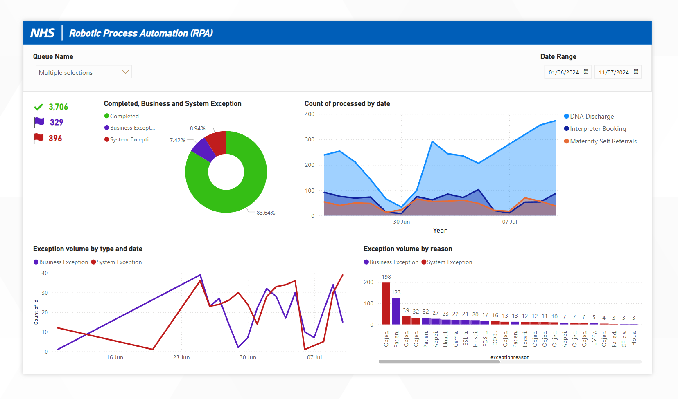
Task: Click the 'Count of processed by date' chart title
Action: (347, 103)
